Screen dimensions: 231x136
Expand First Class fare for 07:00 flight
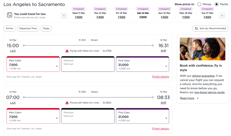166,118
